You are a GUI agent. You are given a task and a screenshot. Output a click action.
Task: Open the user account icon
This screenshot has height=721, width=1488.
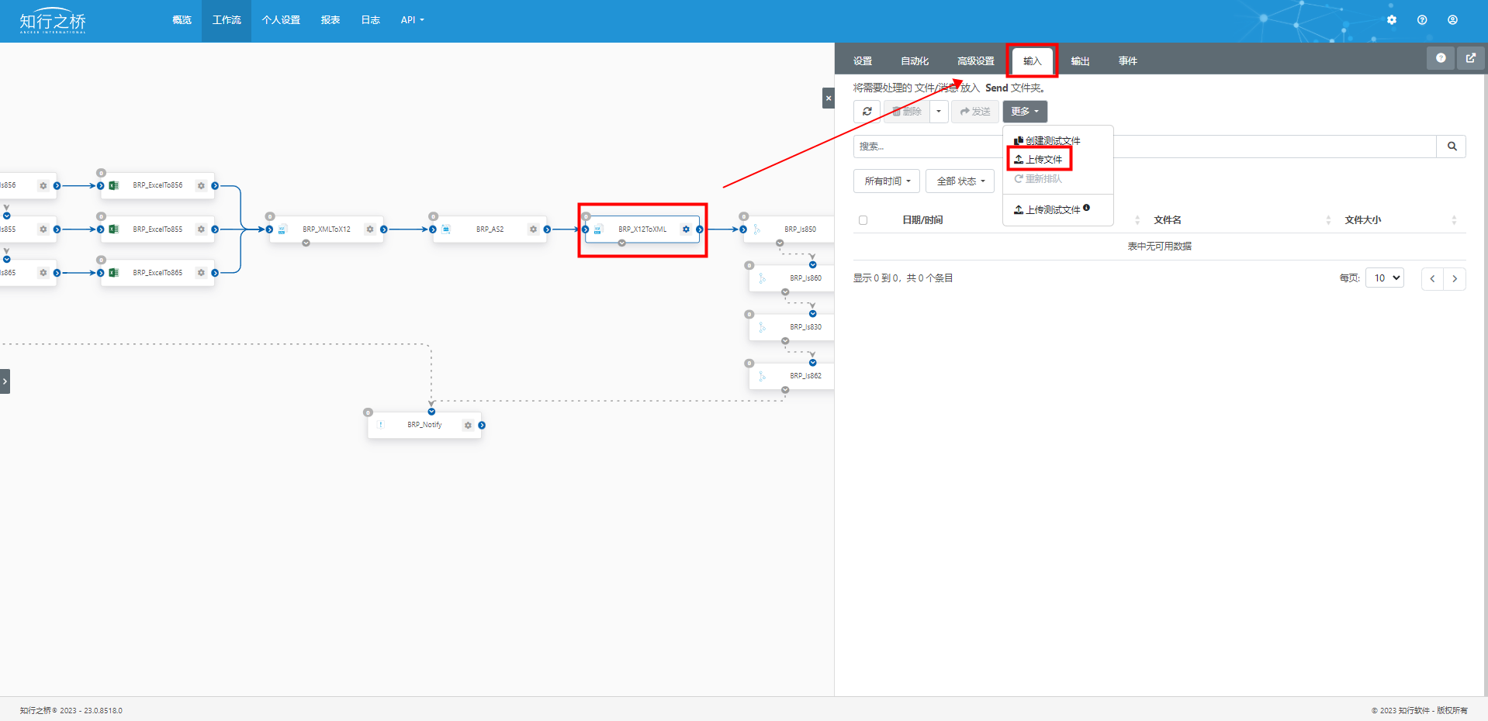pos(1452,20)
